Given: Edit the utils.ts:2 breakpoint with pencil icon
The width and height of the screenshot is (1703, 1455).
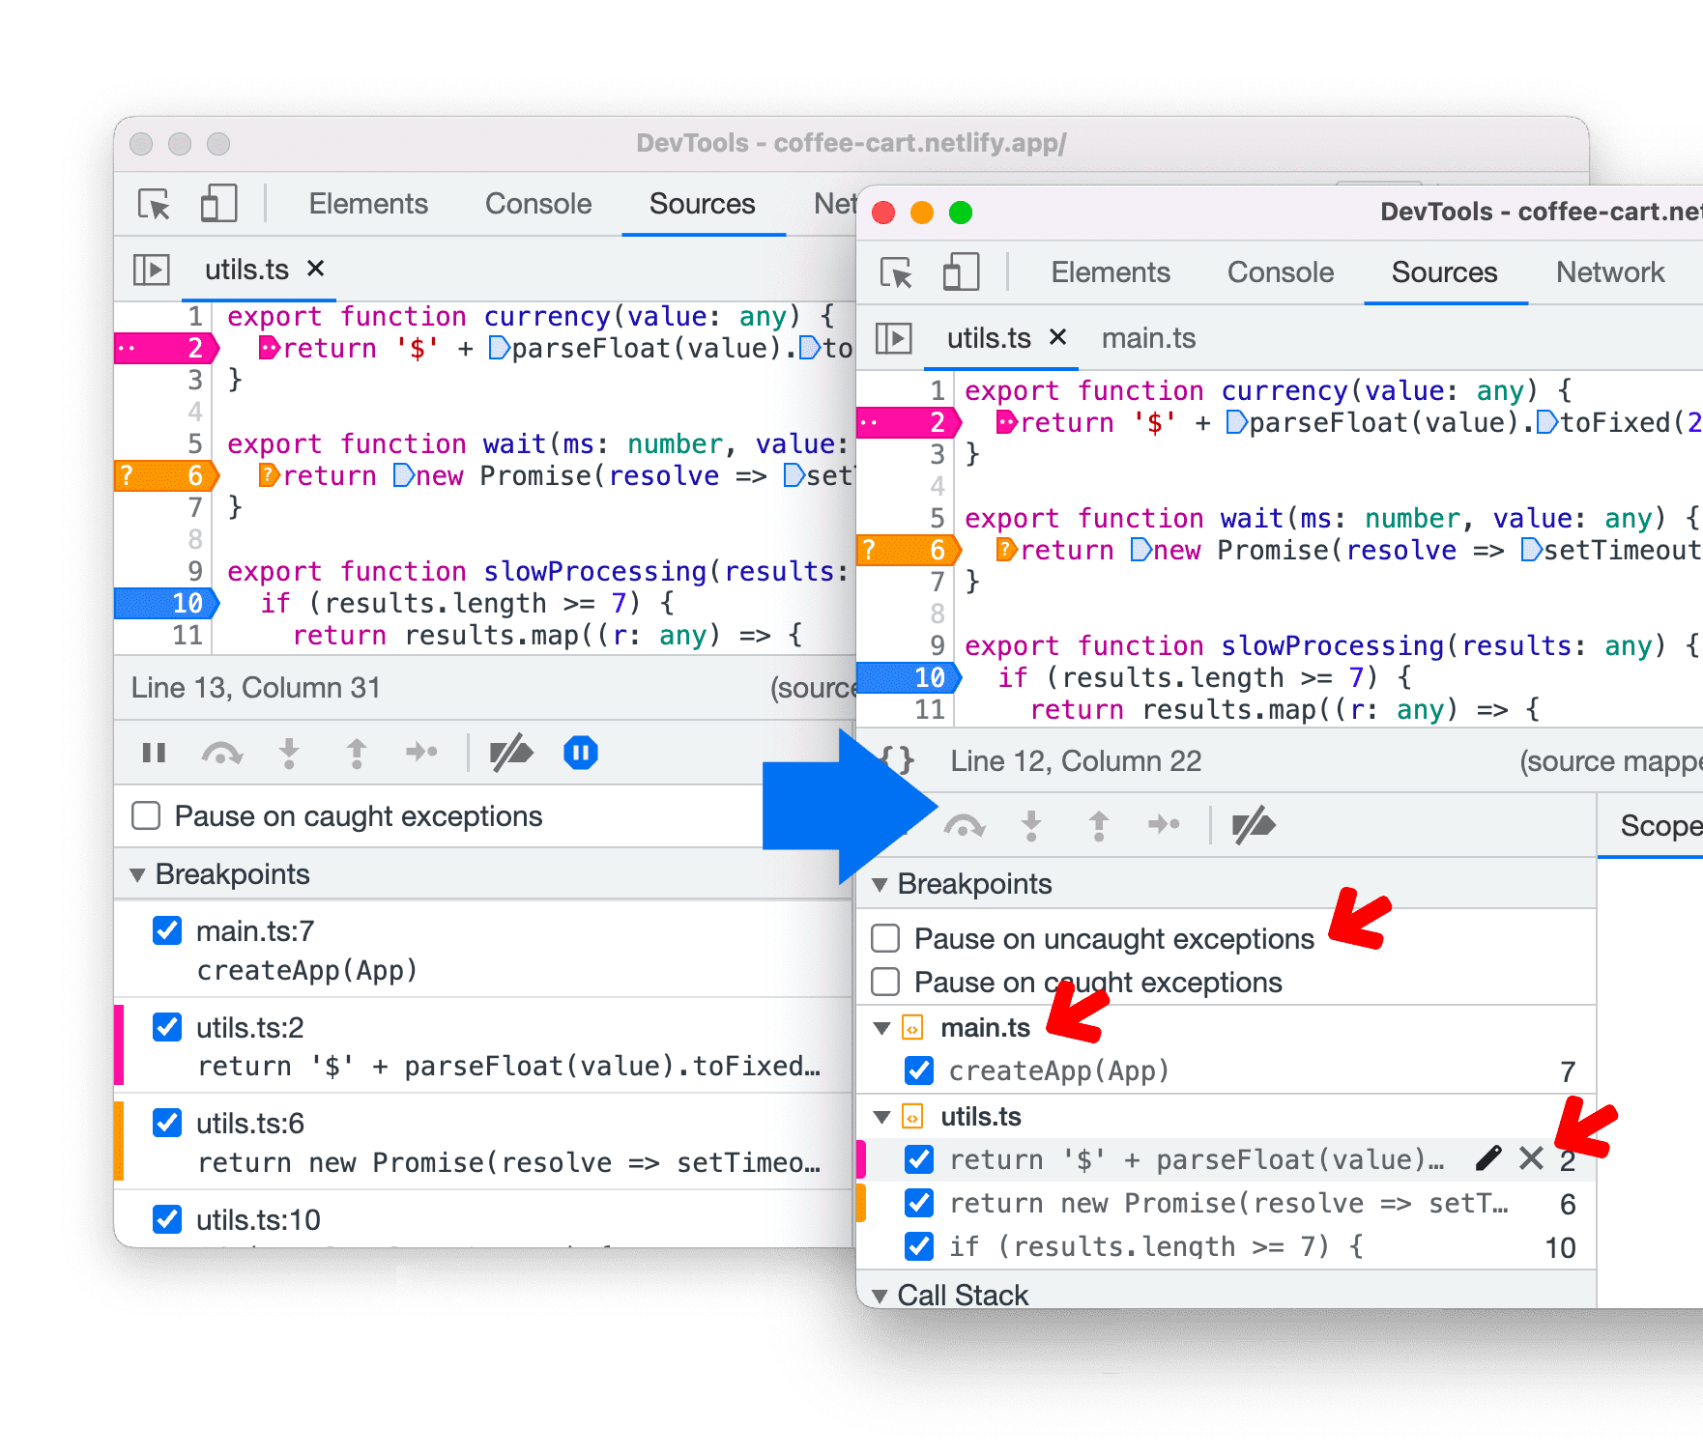Looking at the screenshot, I should click(x=1488, y=1158).
